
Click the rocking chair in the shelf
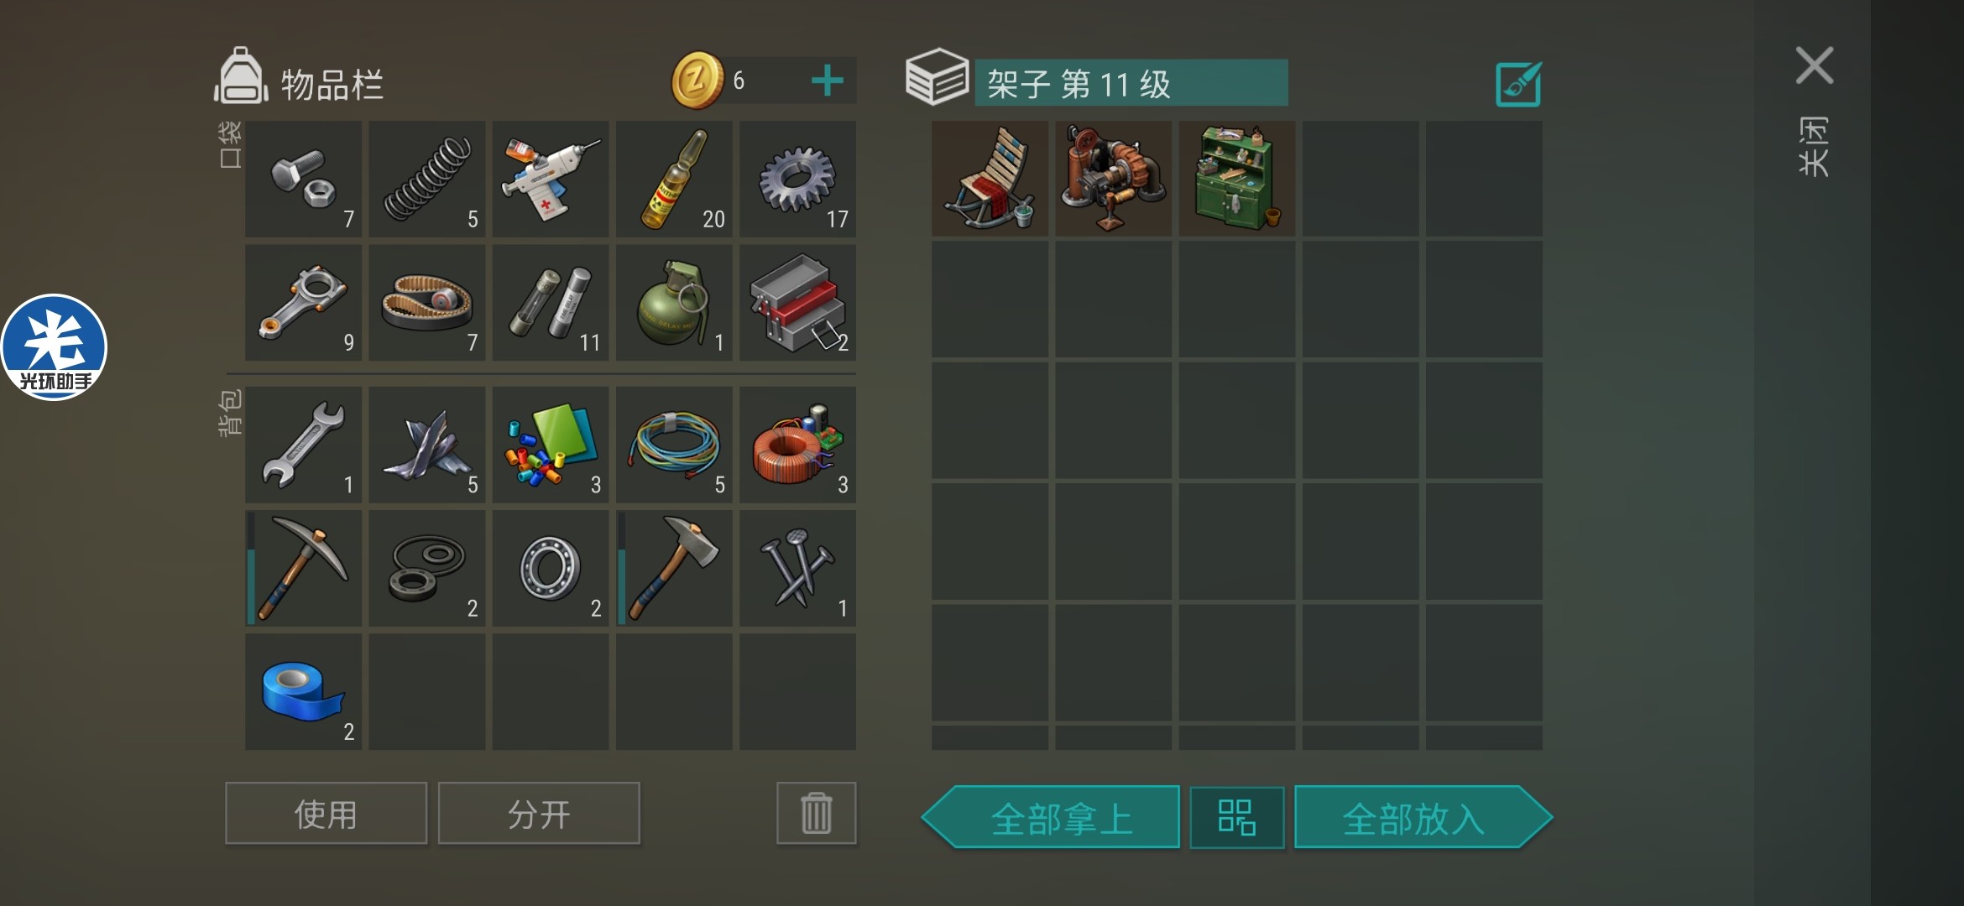[990, 179]
